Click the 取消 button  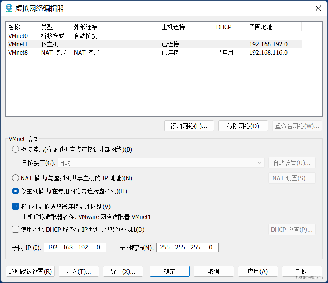214,271
